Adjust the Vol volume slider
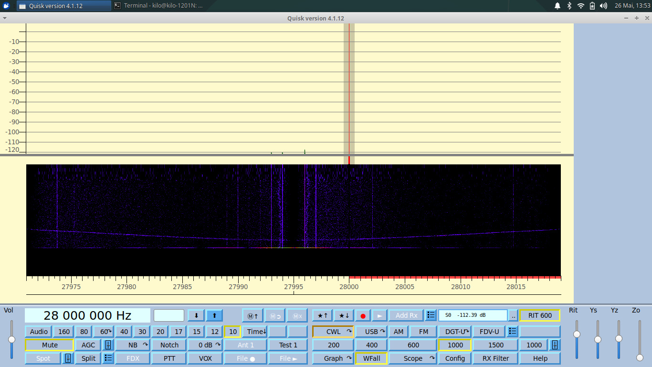 click(11, 340)
